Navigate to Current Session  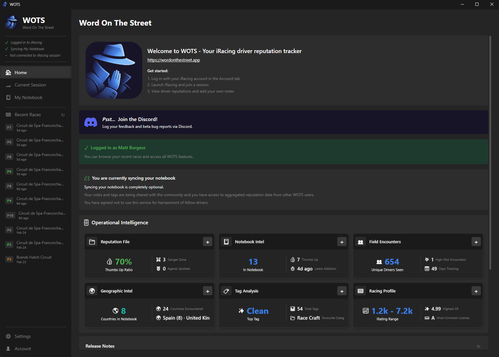coord(30,85)
